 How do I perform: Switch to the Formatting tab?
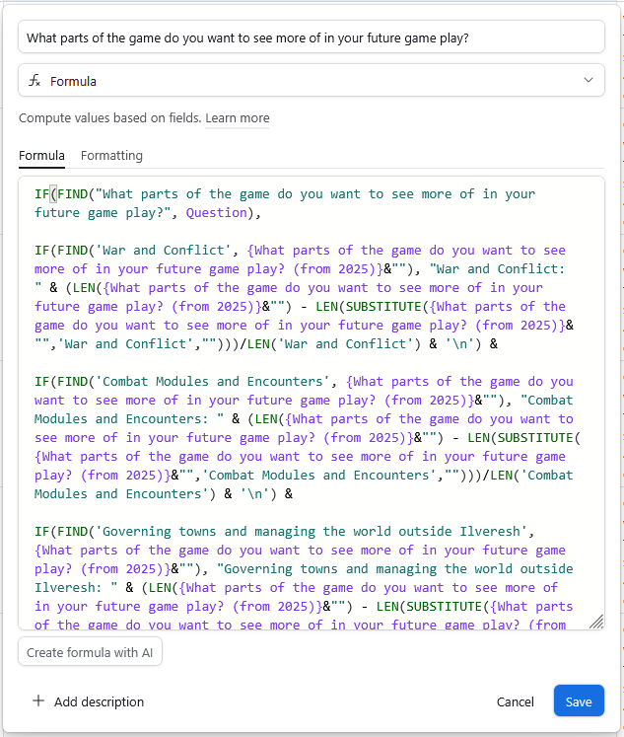point(111,156)
